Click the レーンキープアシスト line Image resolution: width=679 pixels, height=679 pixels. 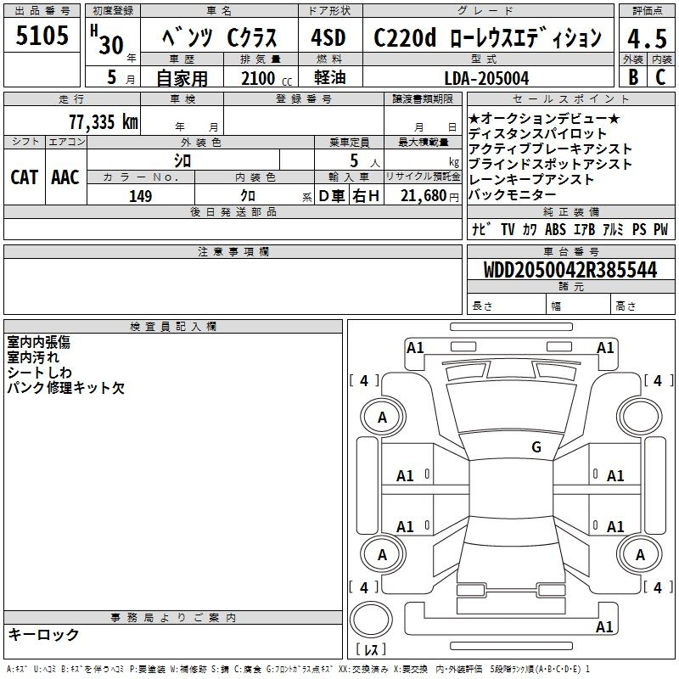tap(531, 179)
